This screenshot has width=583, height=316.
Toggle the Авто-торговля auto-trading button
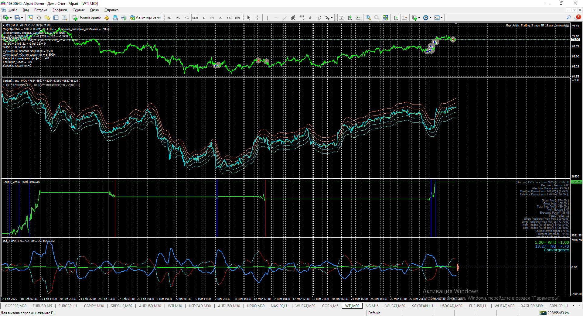coord(145,18)
